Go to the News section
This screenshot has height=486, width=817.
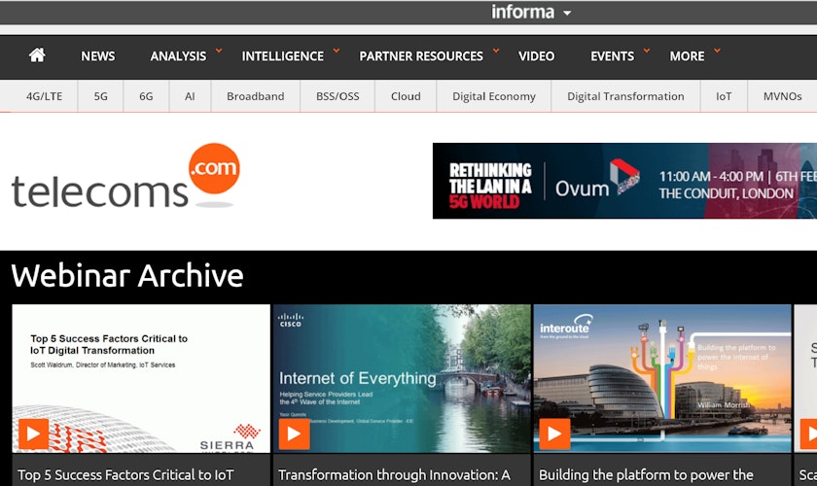point(97,56)
